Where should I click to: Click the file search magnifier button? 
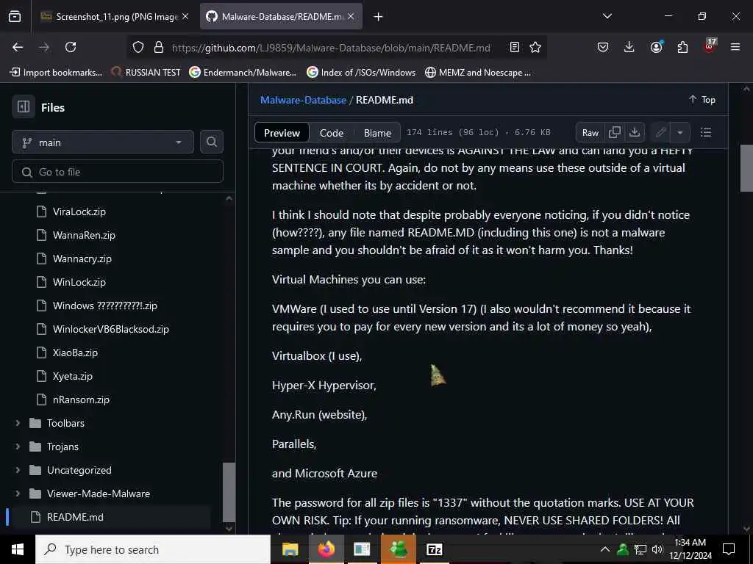click(211, 142)
